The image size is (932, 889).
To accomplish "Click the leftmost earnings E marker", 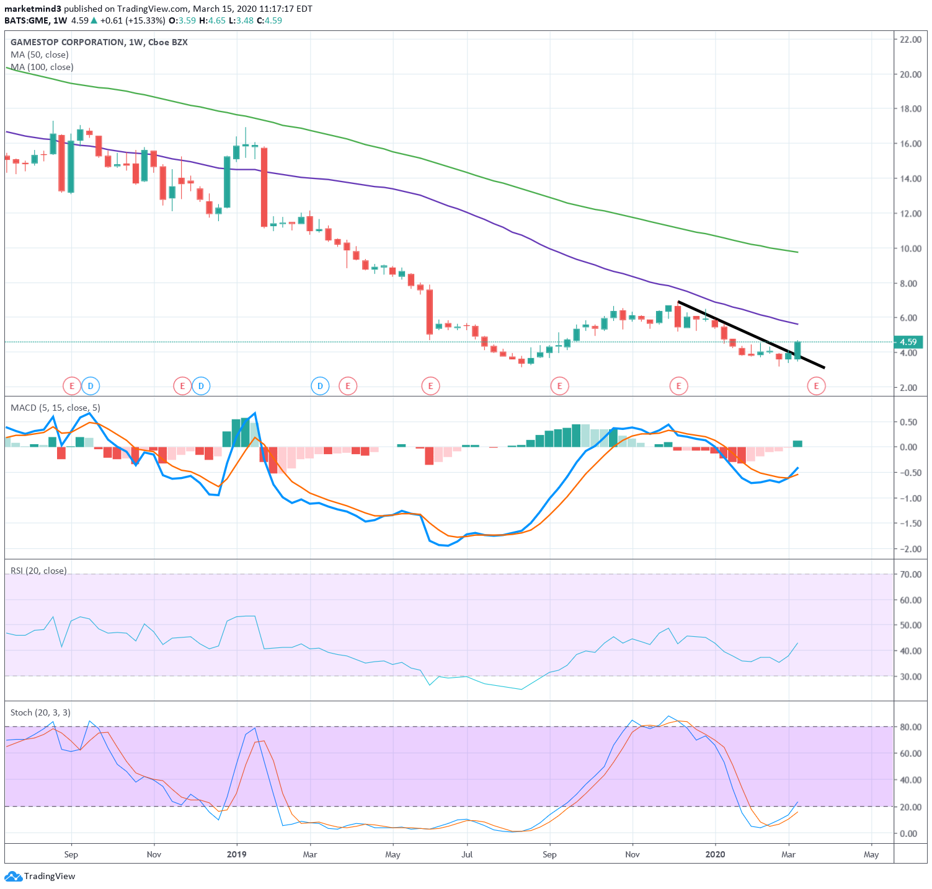I will coord(72,386).
